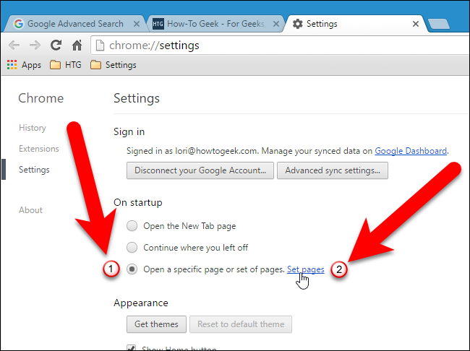Select Open a specific page radio button
The height and width of the screenshot is (351, 470).
[x=132, y=269]
